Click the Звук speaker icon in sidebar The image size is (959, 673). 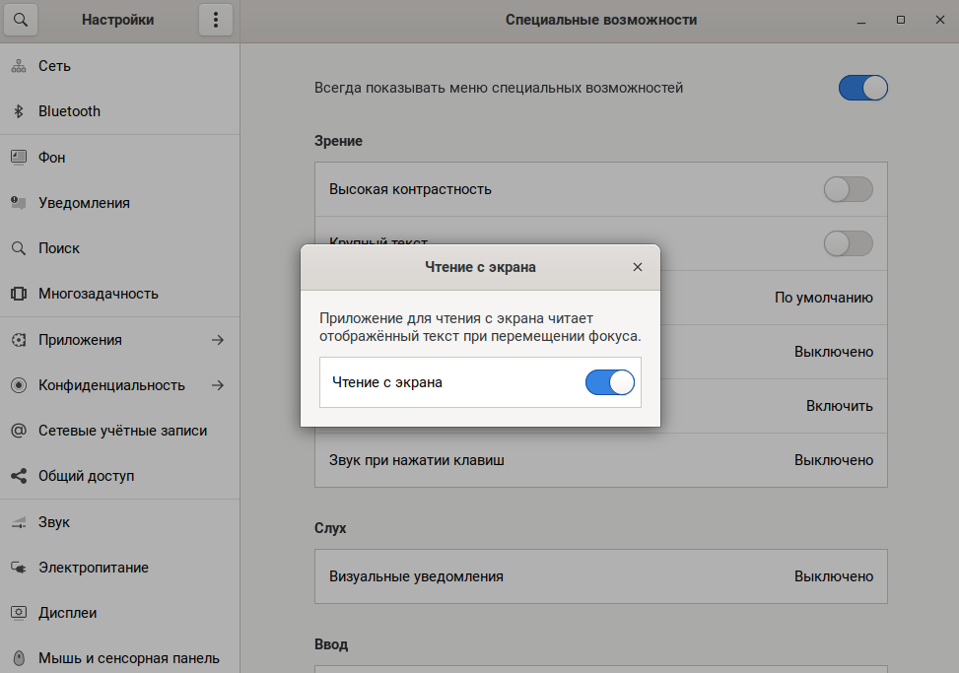pos(18,522)
